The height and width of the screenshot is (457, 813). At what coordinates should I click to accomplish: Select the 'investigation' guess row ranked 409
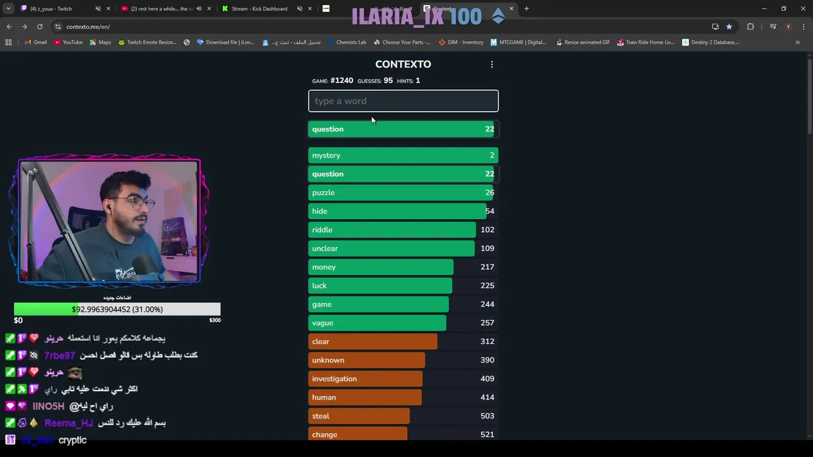tap(403, 379)
